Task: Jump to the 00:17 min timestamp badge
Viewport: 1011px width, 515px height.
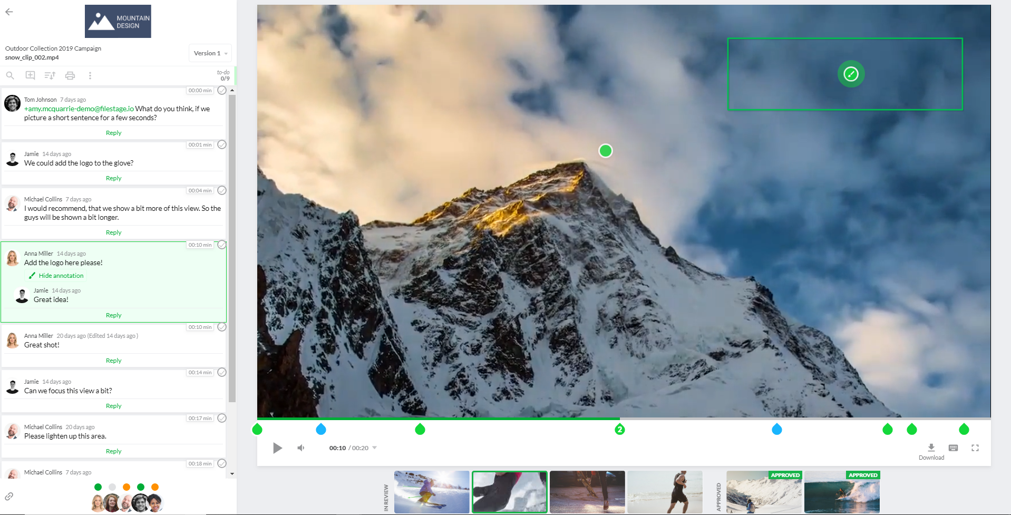Action: 200,419
